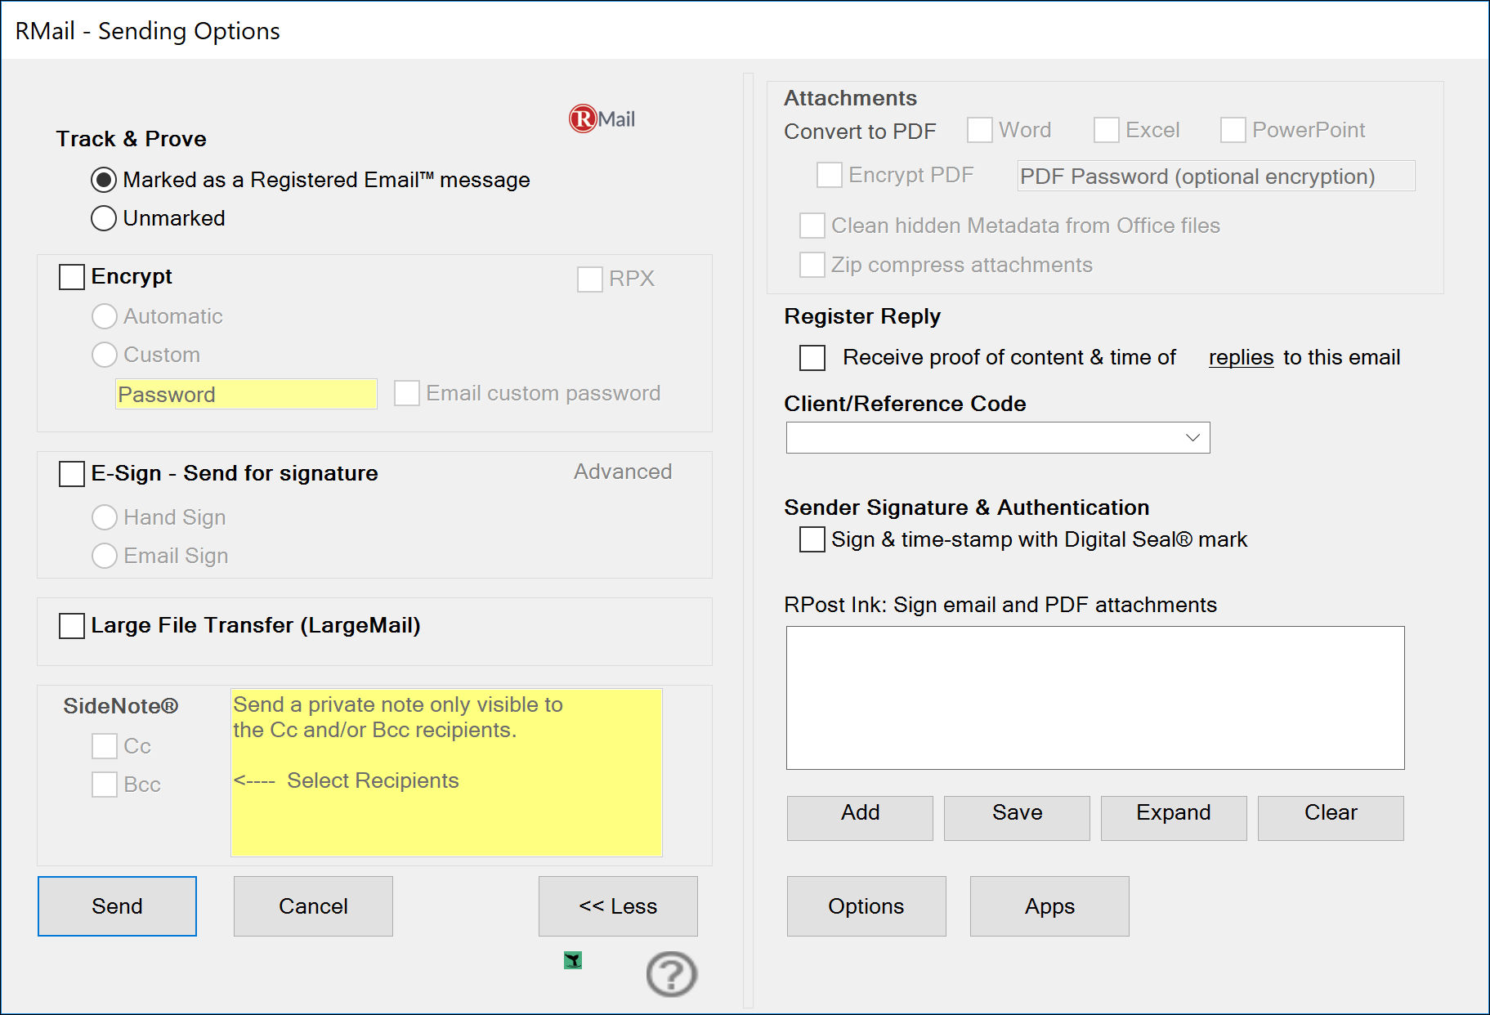Click the Expand button

point(1174,818)
